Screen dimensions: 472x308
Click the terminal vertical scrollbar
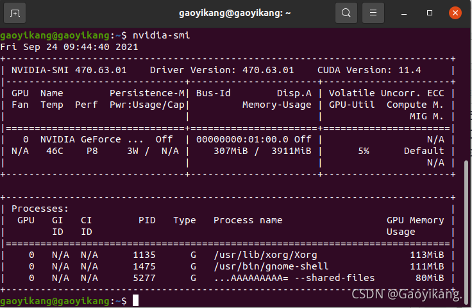click(x=466, y=232)
